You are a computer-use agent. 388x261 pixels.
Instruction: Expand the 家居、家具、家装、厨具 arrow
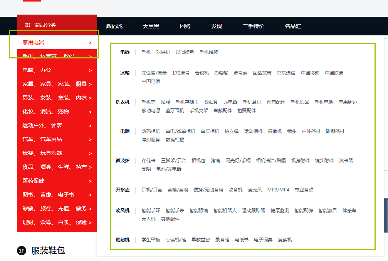point(90,85)
